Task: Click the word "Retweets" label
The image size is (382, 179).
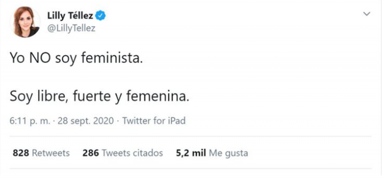Action: [51, 153]
